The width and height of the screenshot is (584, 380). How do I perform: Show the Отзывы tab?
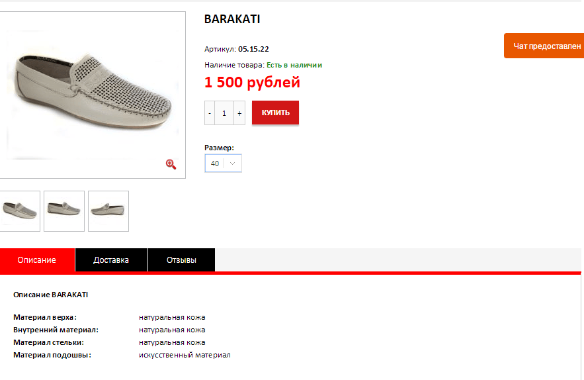point(181,260)
